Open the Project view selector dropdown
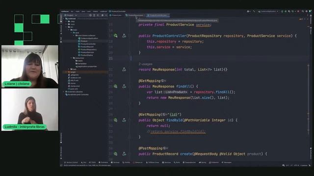This screenshot has height=176, width=314. pos(70,15)
